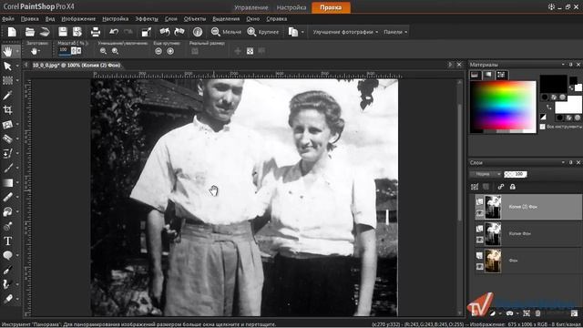Switch to the 'Настройка' workspace tab

tap(291, 7)
